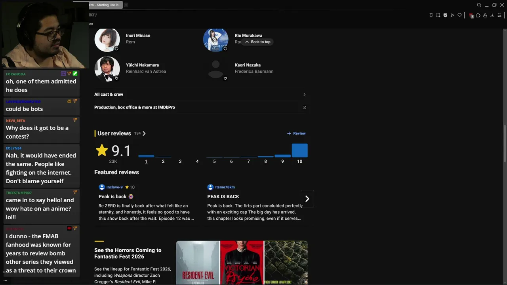Click the IMDbPro external link icon
This screenshot has width=507, height=285.
click(304, 107)
